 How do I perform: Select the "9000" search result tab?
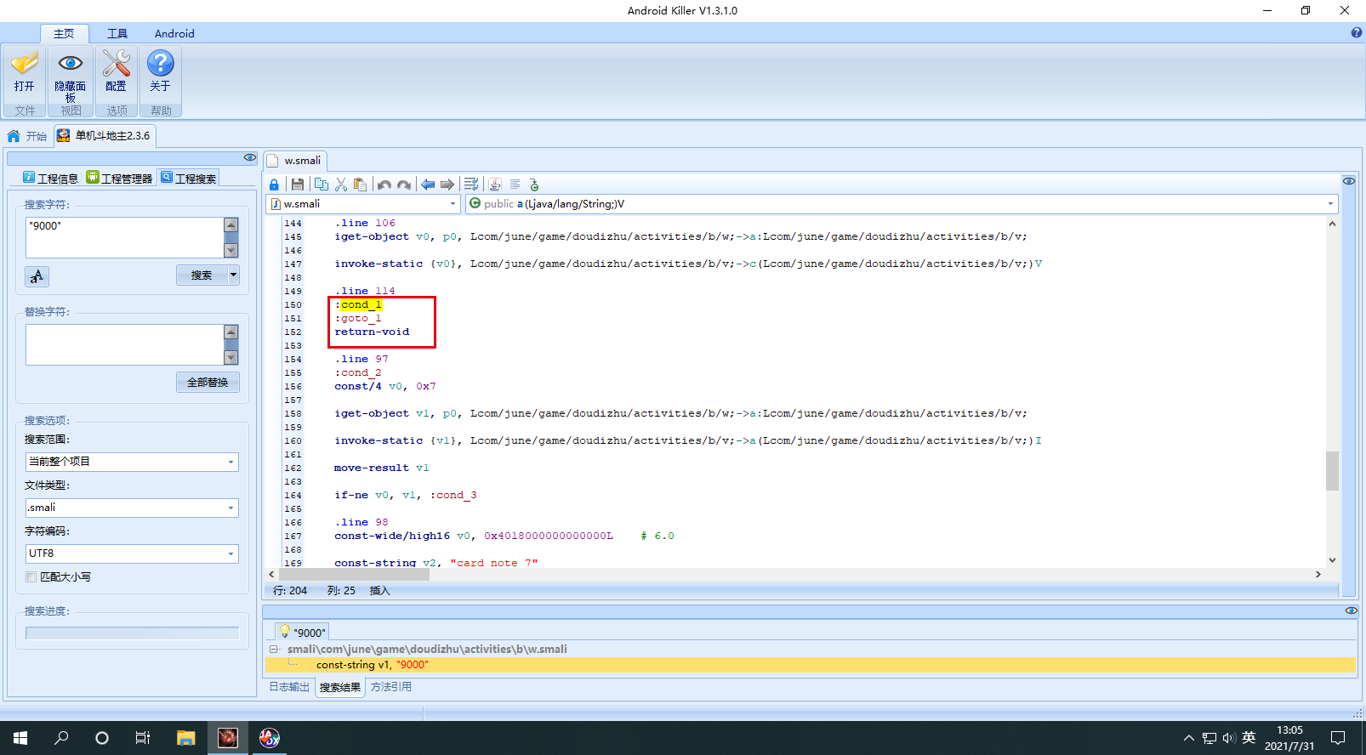[303, 632]
